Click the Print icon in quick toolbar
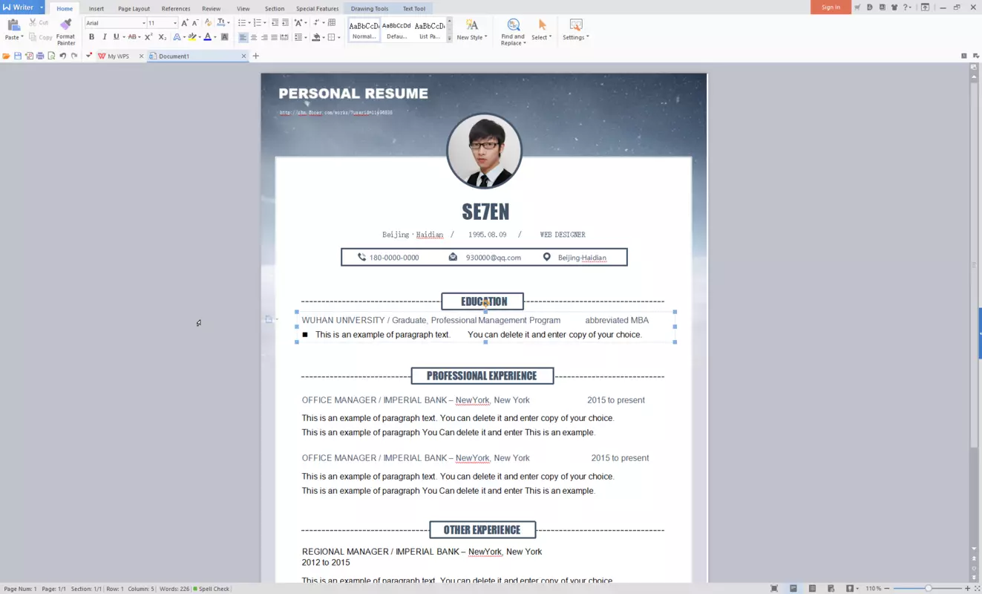 click(x=40, y=56)
